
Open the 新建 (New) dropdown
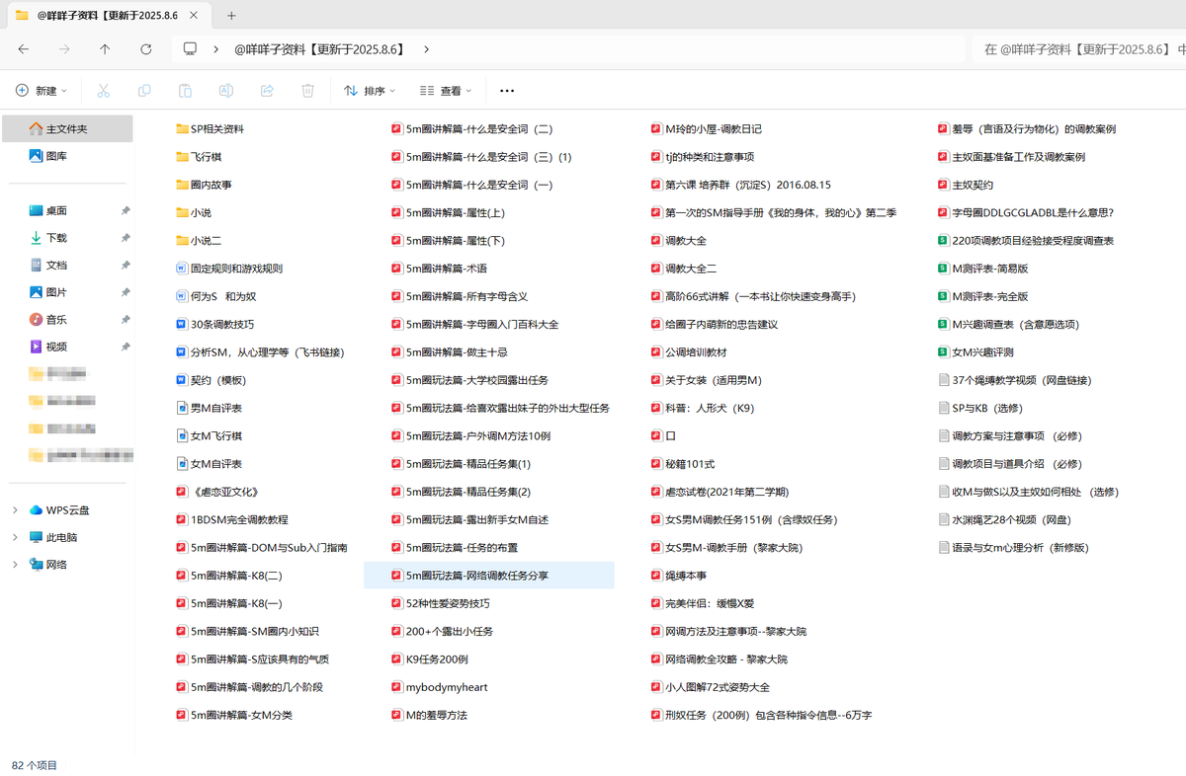point(42,90)
